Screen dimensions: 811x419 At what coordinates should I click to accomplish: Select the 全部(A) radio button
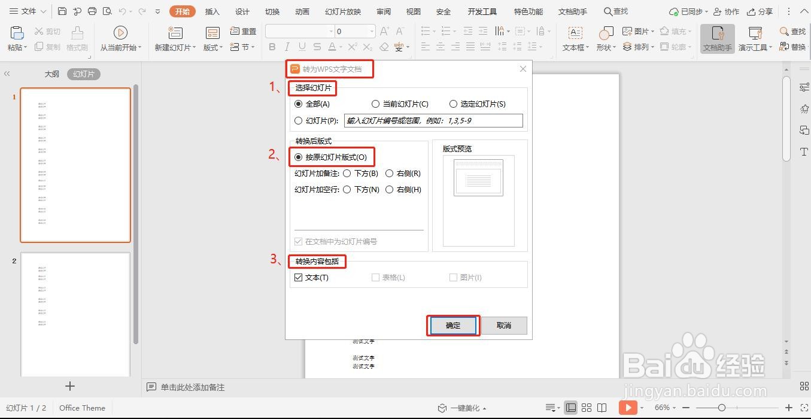[298, 104]
